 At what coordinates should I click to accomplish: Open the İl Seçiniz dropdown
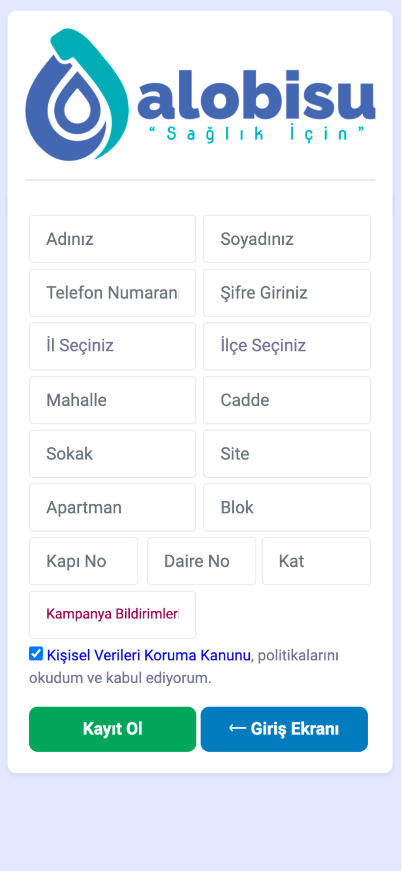[x=112, y=346]
